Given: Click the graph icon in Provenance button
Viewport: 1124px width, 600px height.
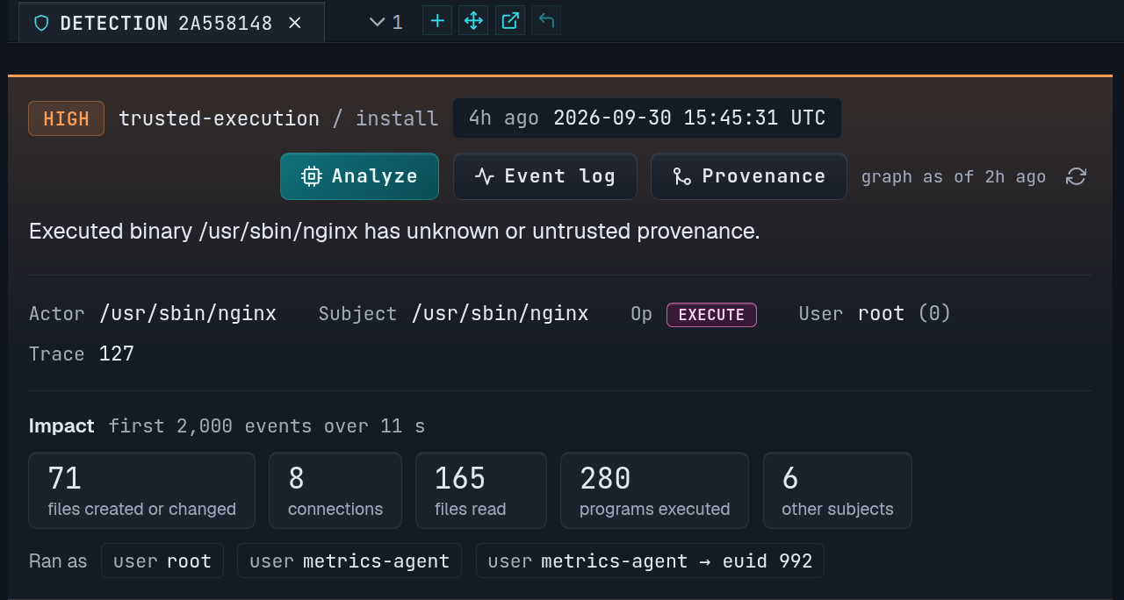Looking at the screenshot, I should (x=682, y=176).
